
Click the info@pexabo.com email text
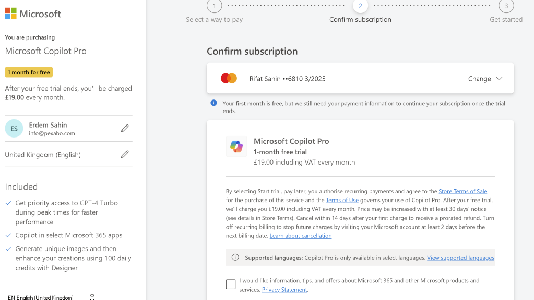click(52, 133)
